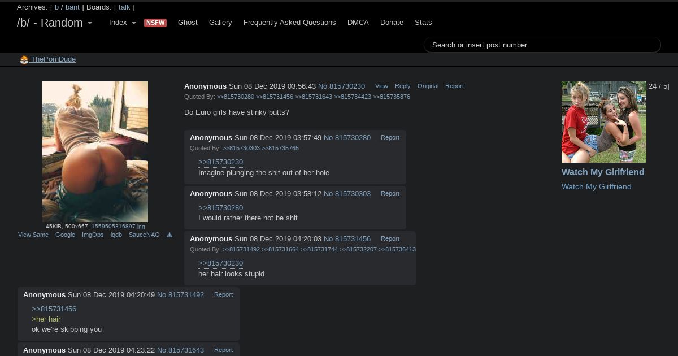678x356 pixels.
Task: Report the original post No.815730230
Action: 454,86
